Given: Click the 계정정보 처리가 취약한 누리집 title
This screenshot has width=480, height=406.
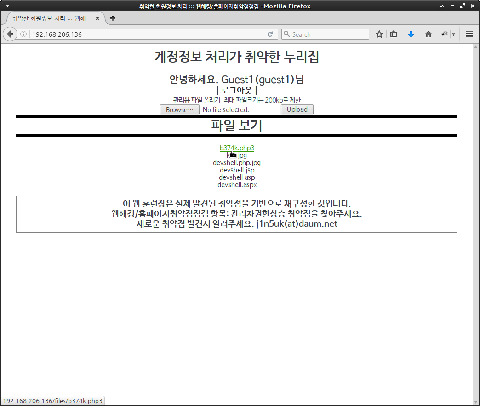Looking at the screenshot, I should pos(237,57).
